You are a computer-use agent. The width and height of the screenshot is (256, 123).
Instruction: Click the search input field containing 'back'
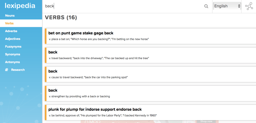click(122, 6)
